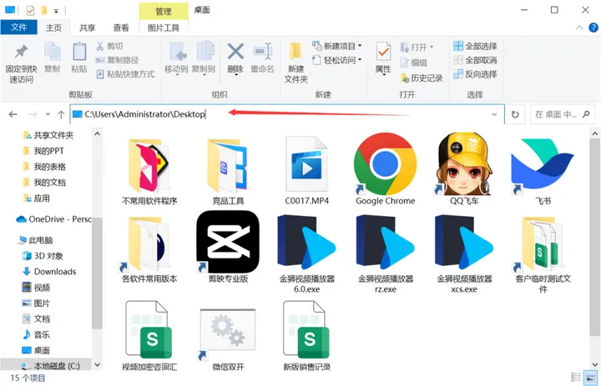This screenshot has height=386, width=601.
Task: Click the Manage (管理) contextual tab
Action: click(164, 11)
